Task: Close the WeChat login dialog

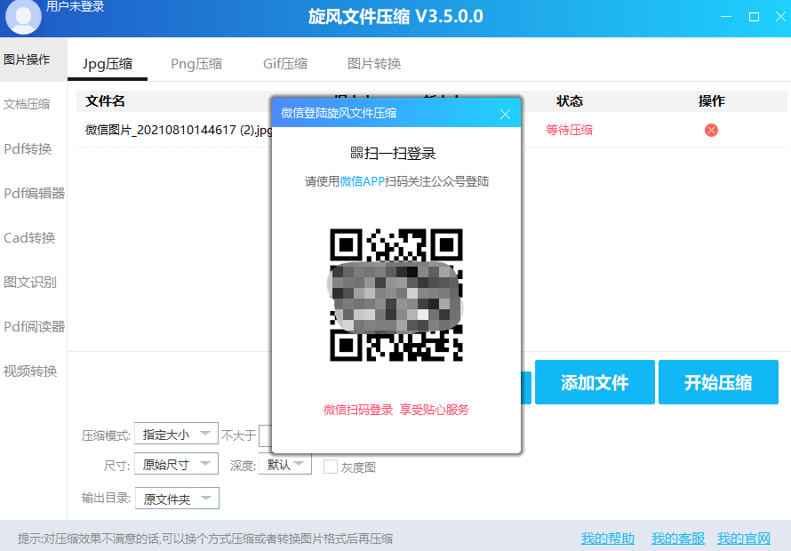Action: tap(505, 114)
